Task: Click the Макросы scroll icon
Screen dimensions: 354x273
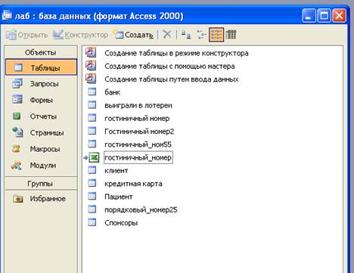Action: point(16,149)
